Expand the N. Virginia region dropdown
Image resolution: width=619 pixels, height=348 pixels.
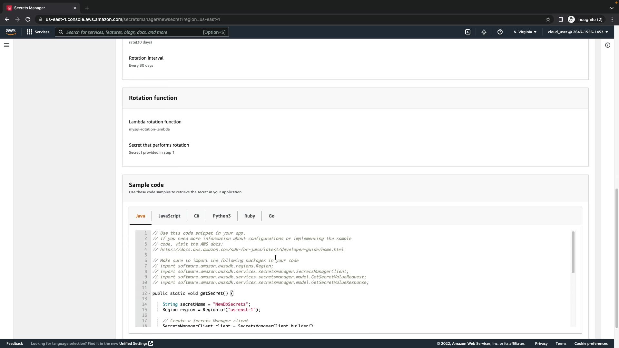point(525,32)
